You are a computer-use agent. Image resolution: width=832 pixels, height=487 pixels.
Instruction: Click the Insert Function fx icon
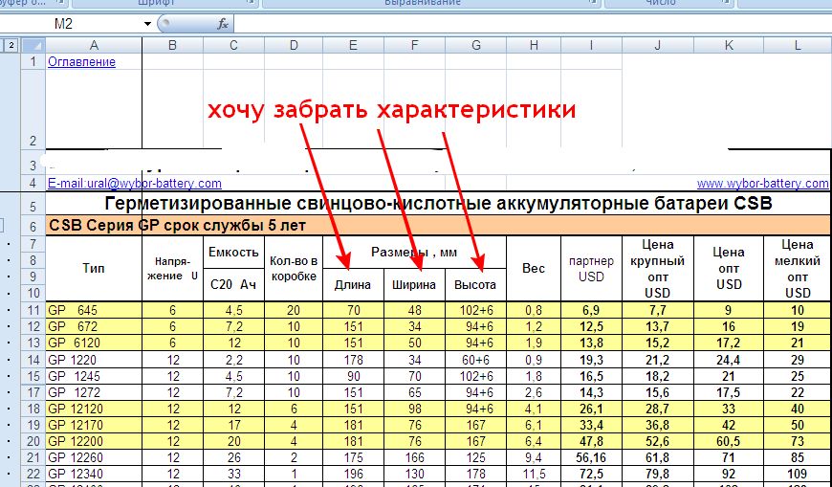point(222,24)
